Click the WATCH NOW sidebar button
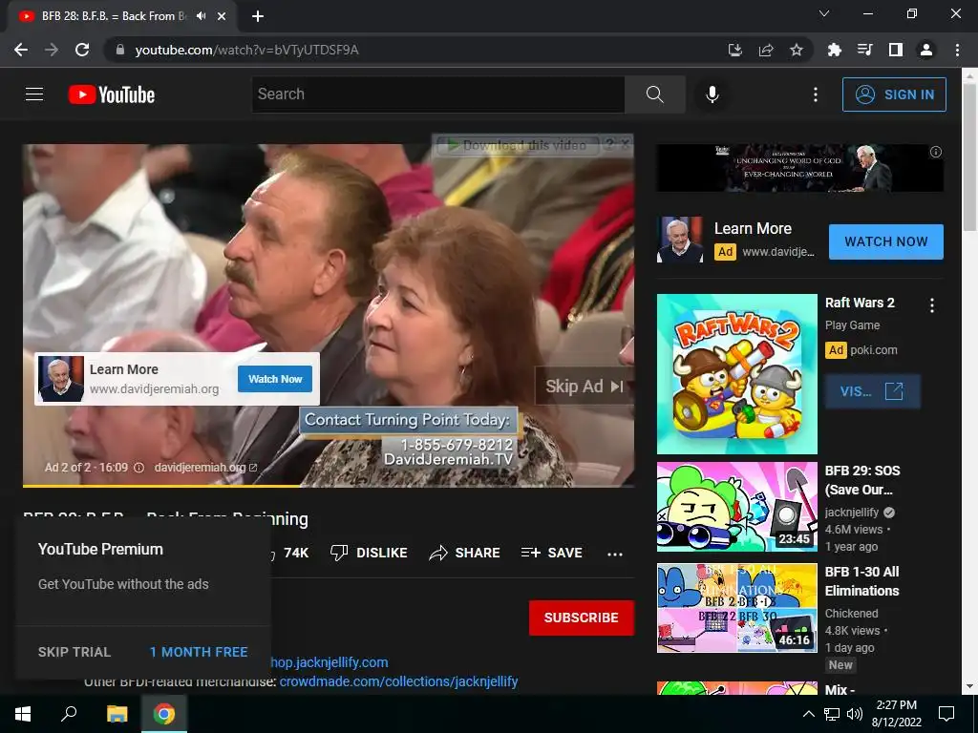The height and width of the screenshot is (733, 978). pyautogui.click(x=885, y=241)
